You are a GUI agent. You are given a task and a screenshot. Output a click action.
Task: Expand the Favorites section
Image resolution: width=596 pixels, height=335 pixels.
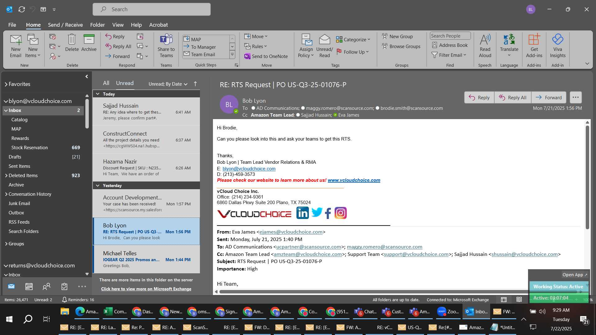click(6, 84)
